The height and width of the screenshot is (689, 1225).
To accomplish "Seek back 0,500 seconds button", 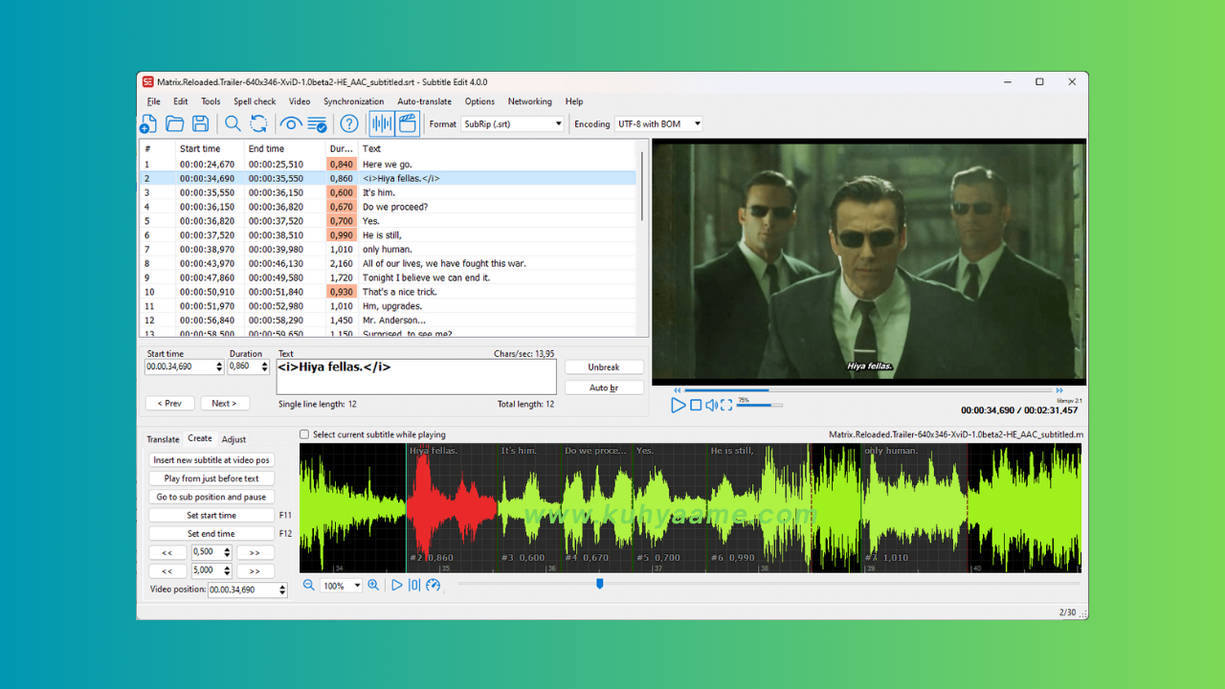I will tap(167, 552).
